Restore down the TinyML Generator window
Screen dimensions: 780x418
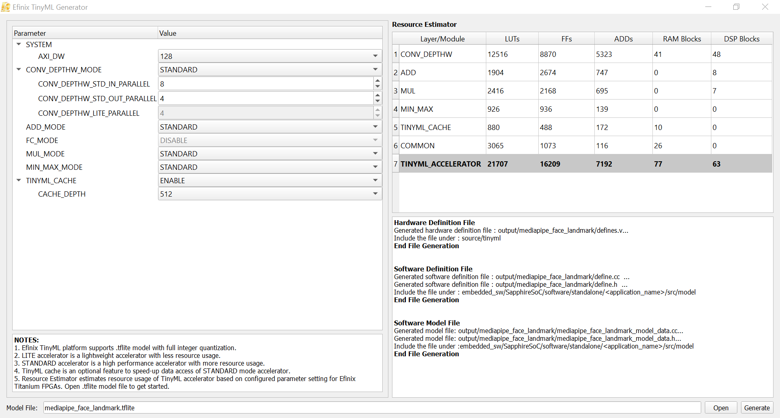[736, 7]
